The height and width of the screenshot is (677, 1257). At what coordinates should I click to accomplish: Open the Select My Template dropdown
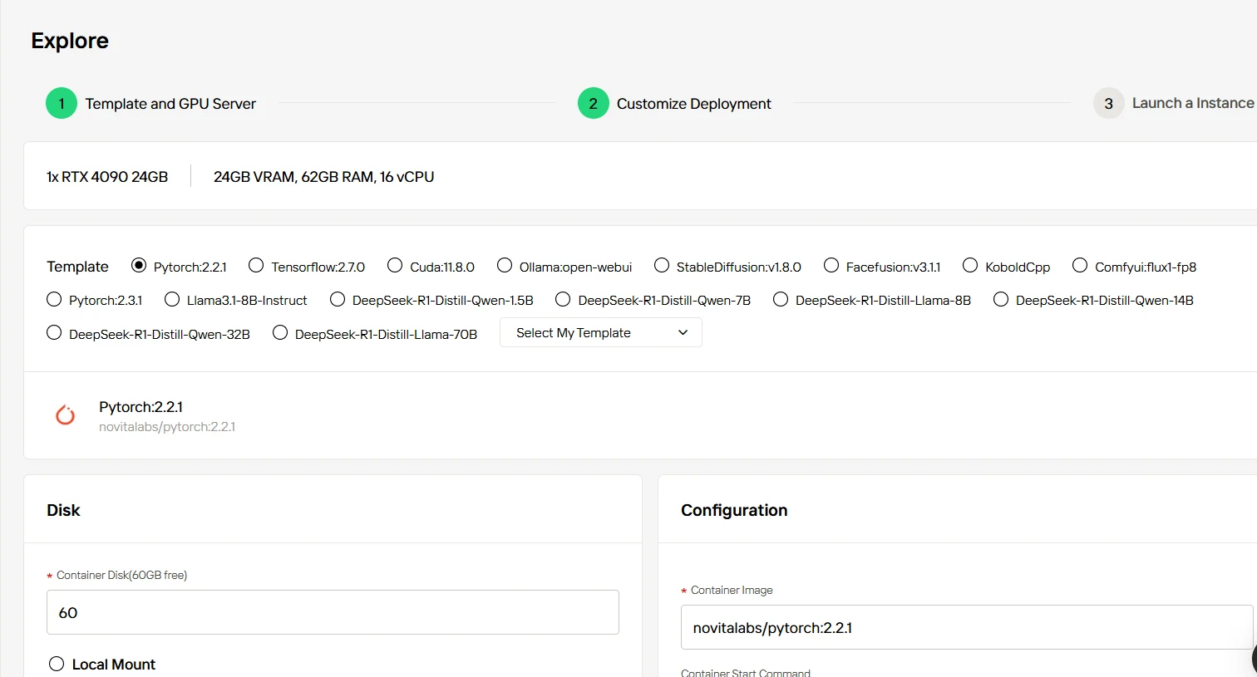601,333
